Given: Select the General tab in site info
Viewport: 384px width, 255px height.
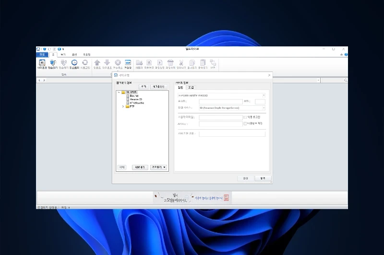Looking at the screenshot, I should click(x=180, y=88).
